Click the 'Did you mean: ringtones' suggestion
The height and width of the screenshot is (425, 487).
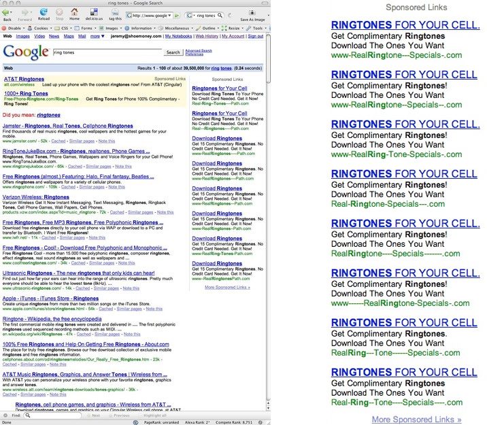48,115
